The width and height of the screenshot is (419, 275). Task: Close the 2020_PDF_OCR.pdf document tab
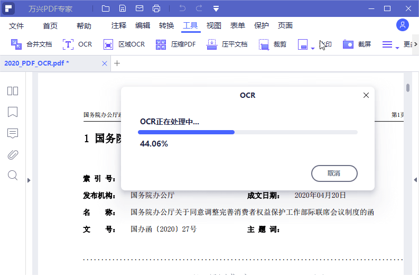(x=105, y=63)
